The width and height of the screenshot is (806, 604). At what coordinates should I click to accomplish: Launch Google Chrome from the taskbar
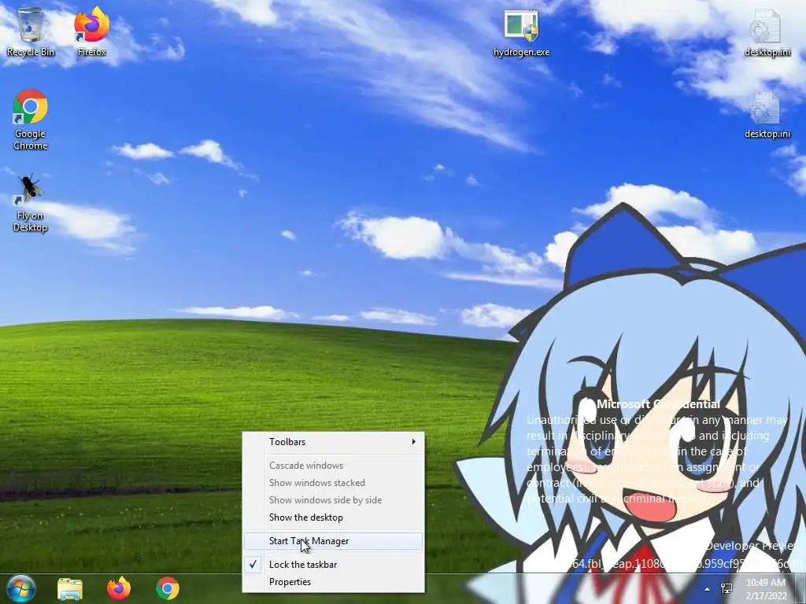(168, 588)
